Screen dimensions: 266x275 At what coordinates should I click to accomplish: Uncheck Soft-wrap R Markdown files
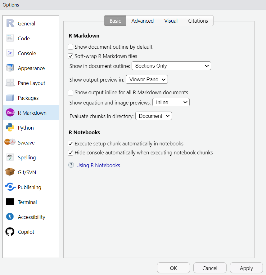coord(71,56)
